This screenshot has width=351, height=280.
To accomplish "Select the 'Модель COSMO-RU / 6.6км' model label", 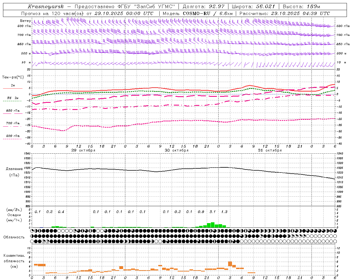I will tap(198, 13).
